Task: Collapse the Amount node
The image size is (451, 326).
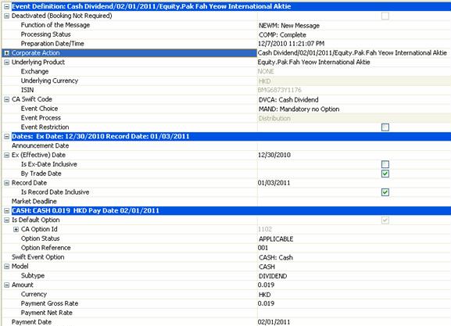Action: [x=6, y=285]
